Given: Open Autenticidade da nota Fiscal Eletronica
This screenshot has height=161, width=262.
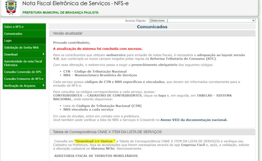Looking at the screenshot, I should click(23, 63).
